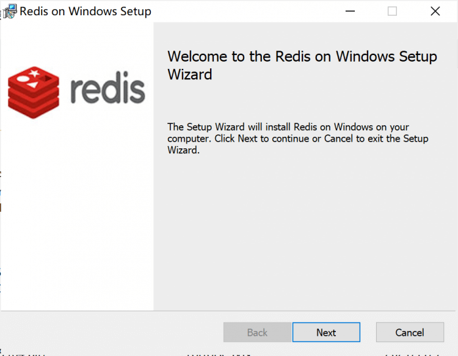
Task: Click the Setup Wizard description paragraph
Action: 297,139
